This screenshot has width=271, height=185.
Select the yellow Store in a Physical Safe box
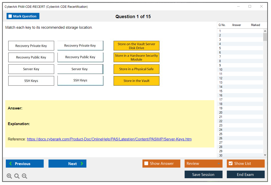click(x=136, y=69)
